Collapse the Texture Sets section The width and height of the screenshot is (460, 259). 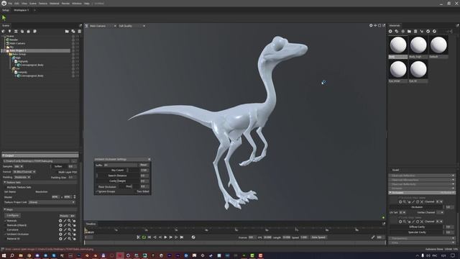5,182
